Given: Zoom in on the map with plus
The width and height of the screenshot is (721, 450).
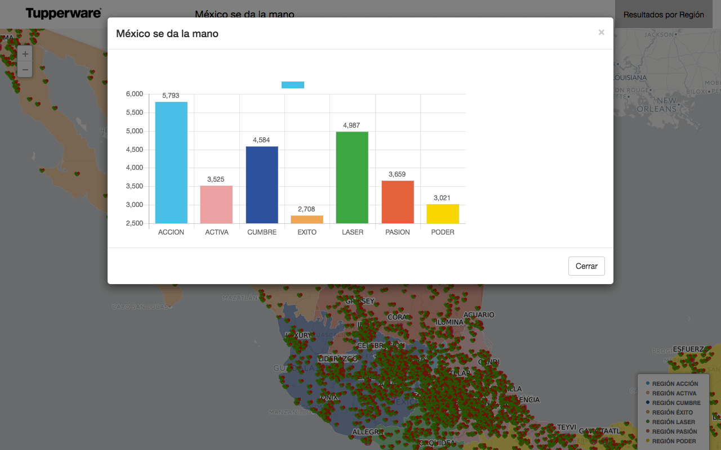Looking at the screenshot, I should click(25, 54).
